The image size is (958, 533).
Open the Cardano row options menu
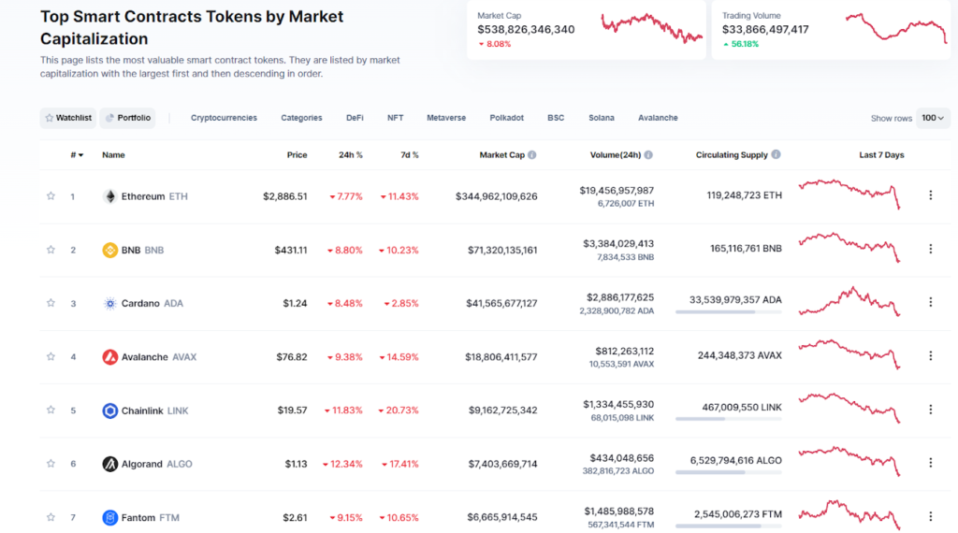click(x=931, y=302)
